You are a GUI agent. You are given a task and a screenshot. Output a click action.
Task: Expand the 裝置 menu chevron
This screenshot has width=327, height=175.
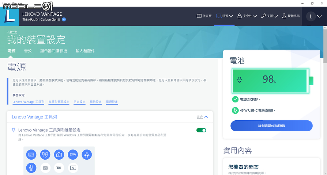click(231, 16)
